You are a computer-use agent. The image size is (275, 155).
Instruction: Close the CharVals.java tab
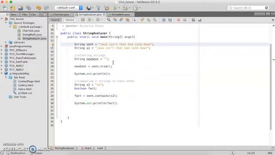pos(72,14)
